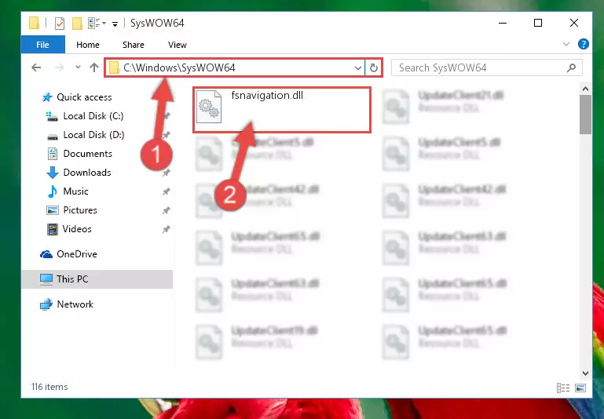Select This PC in navigation pane
The image size is (604, 419).
(x=72, y=279)
